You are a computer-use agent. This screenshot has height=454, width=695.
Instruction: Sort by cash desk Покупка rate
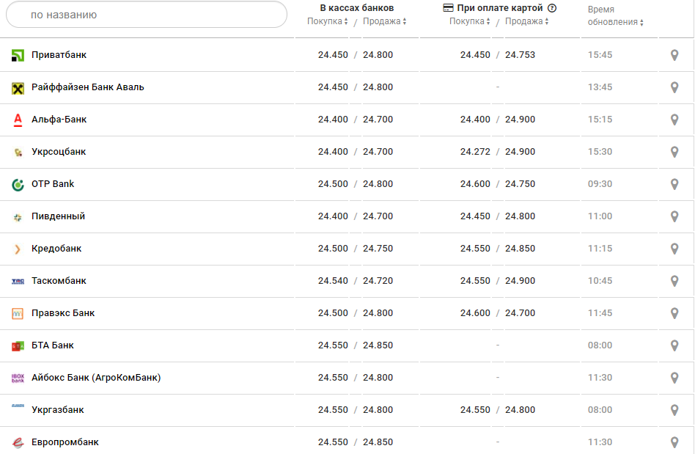point(327,21)
